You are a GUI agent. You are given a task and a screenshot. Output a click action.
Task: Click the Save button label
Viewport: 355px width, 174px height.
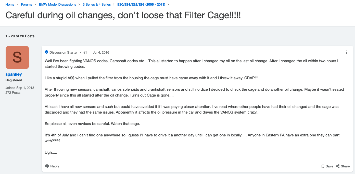[x=329, y=166]
